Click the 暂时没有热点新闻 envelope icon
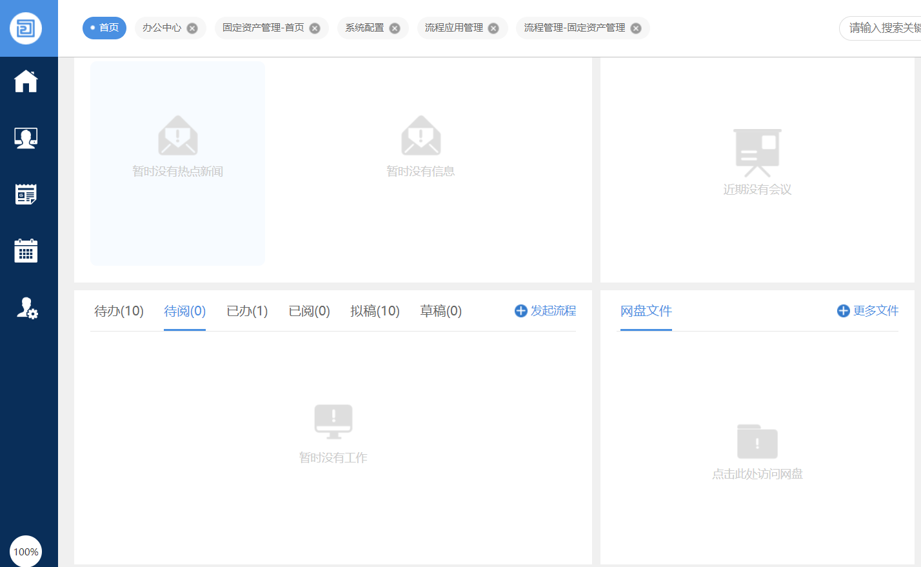The height and width of the screenshot is (567, 921). tap(178, 135)
